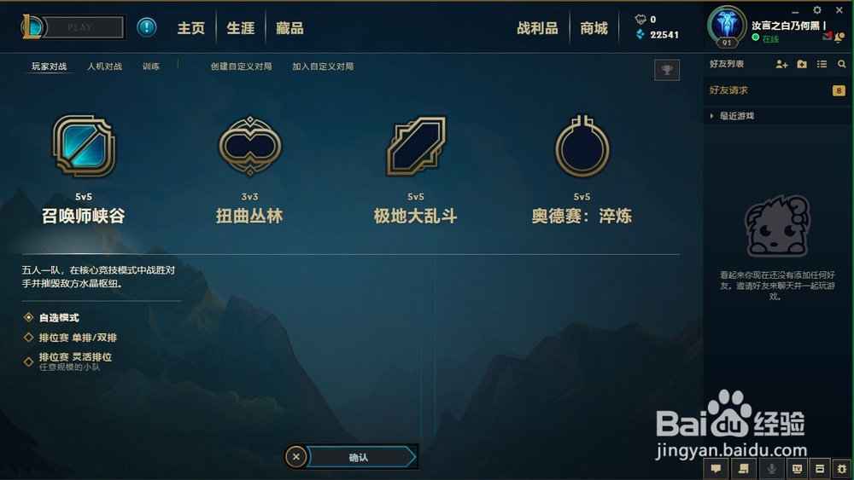The image size is (854, 480).
Task: Switch to the 人机对战 tab
Action: (104, 67)
